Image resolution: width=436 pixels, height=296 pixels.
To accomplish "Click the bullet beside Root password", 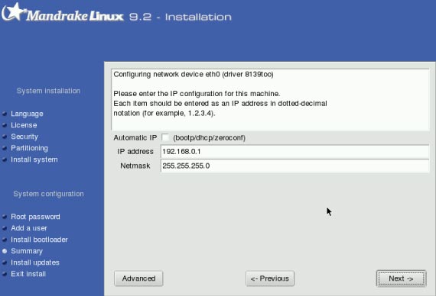I will pyautogui.click(x=5, y=217).
